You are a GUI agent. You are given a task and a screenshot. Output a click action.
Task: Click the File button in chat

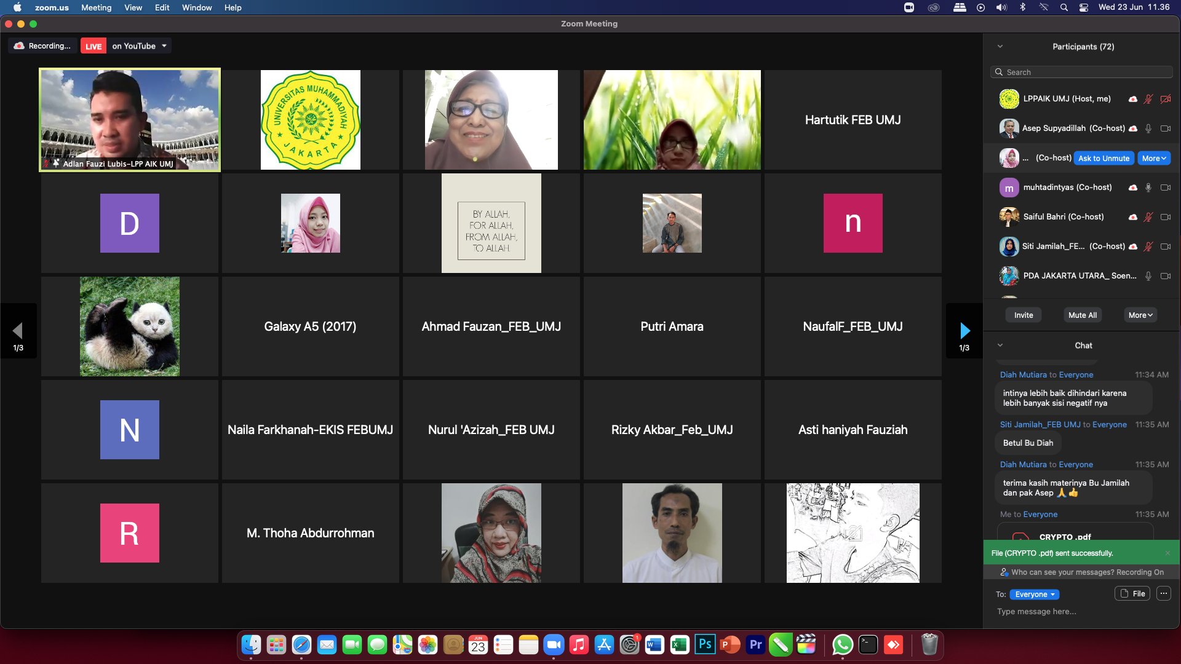click(1132, 593)
